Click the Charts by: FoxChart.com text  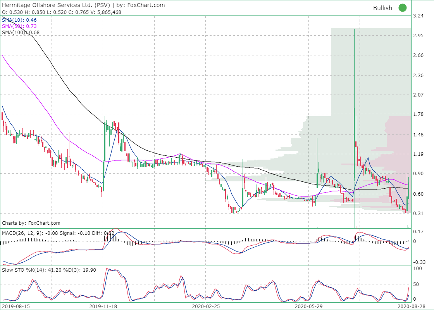(x=31, y=223)
